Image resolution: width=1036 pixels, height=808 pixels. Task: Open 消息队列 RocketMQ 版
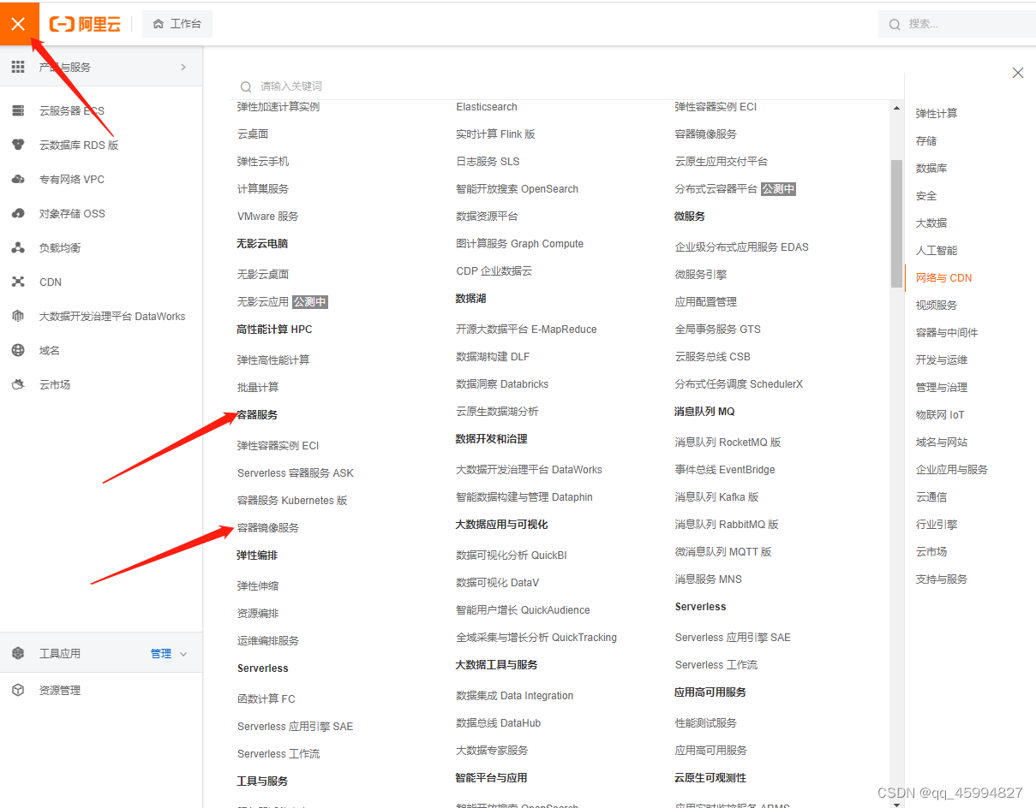point(728,442)
